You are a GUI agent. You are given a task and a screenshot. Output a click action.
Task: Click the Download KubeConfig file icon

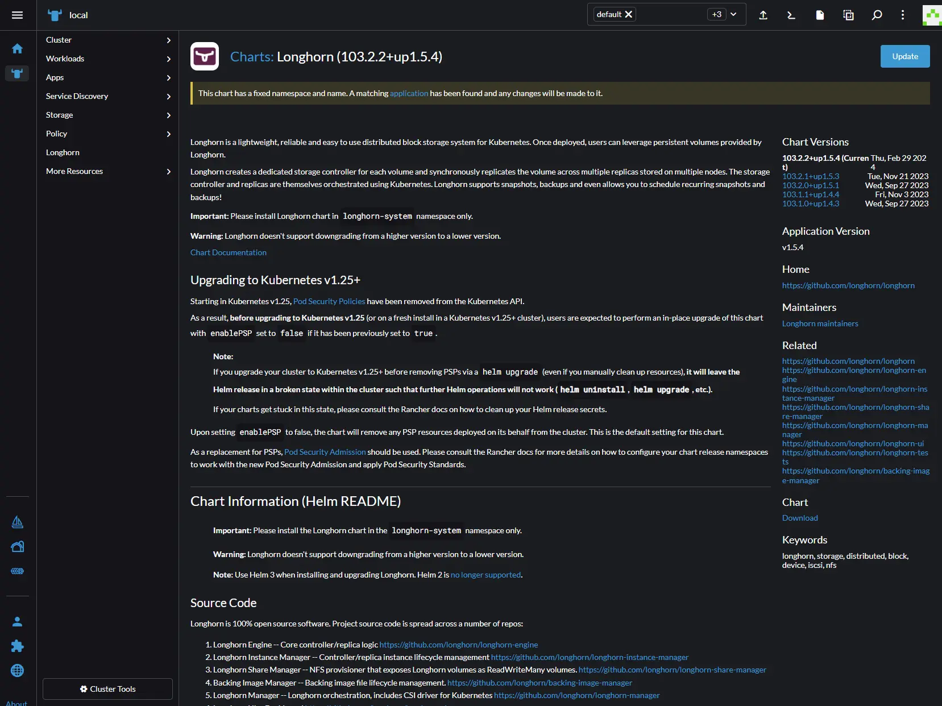pyautogui.click(x=820, y=15)
